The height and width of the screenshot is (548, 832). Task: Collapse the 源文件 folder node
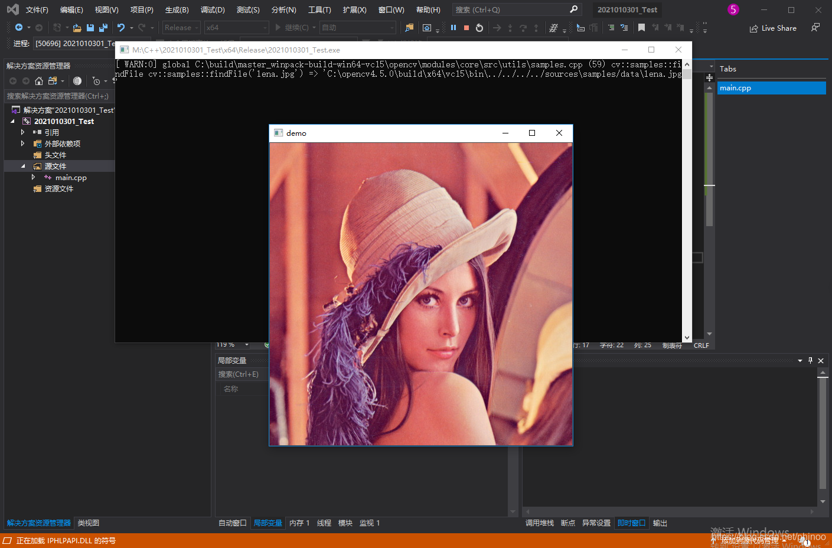(x=22, y=166)
